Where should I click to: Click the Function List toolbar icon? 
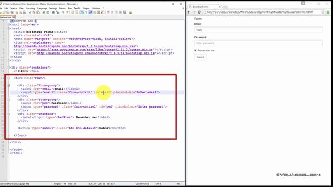(103, 12)
